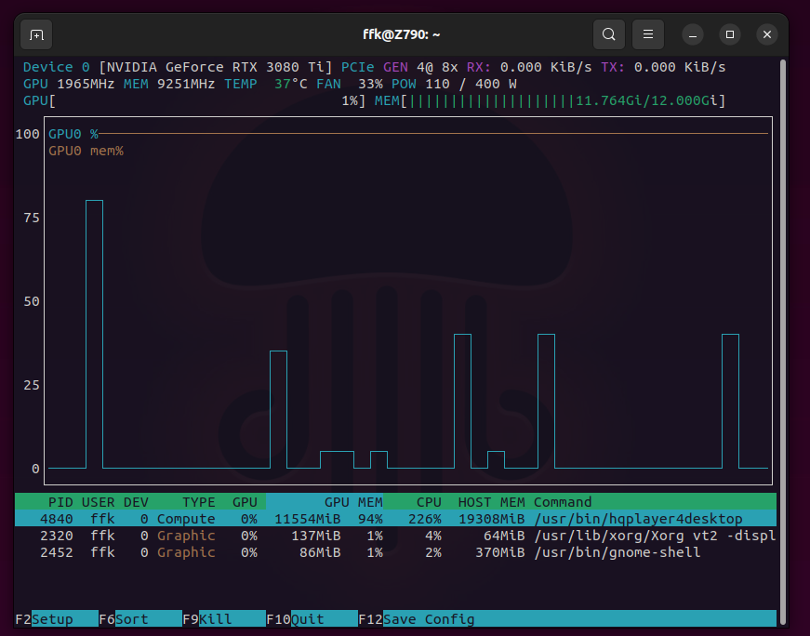Open a new terminal tab
Image resolution: width=810 pixels, height=636 pixels.
36,34
